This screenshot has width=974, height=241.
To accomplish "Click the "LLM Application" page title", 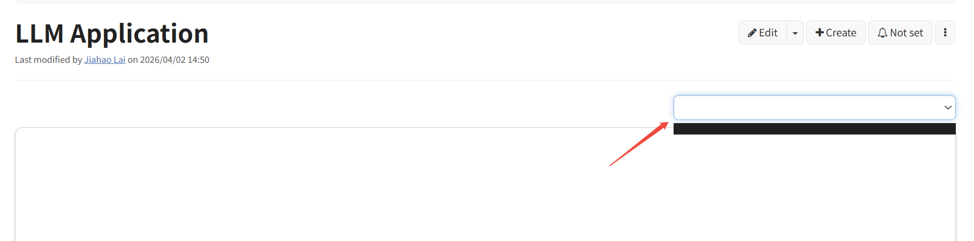I will pos(112,34).
